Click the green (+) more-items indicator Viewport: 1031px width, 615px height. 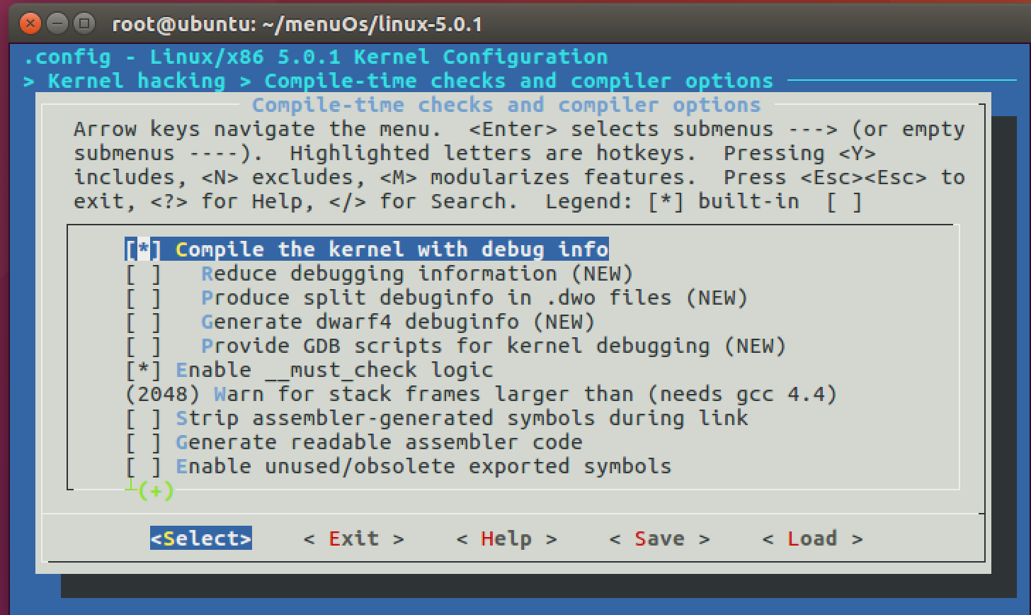point(156,490)
